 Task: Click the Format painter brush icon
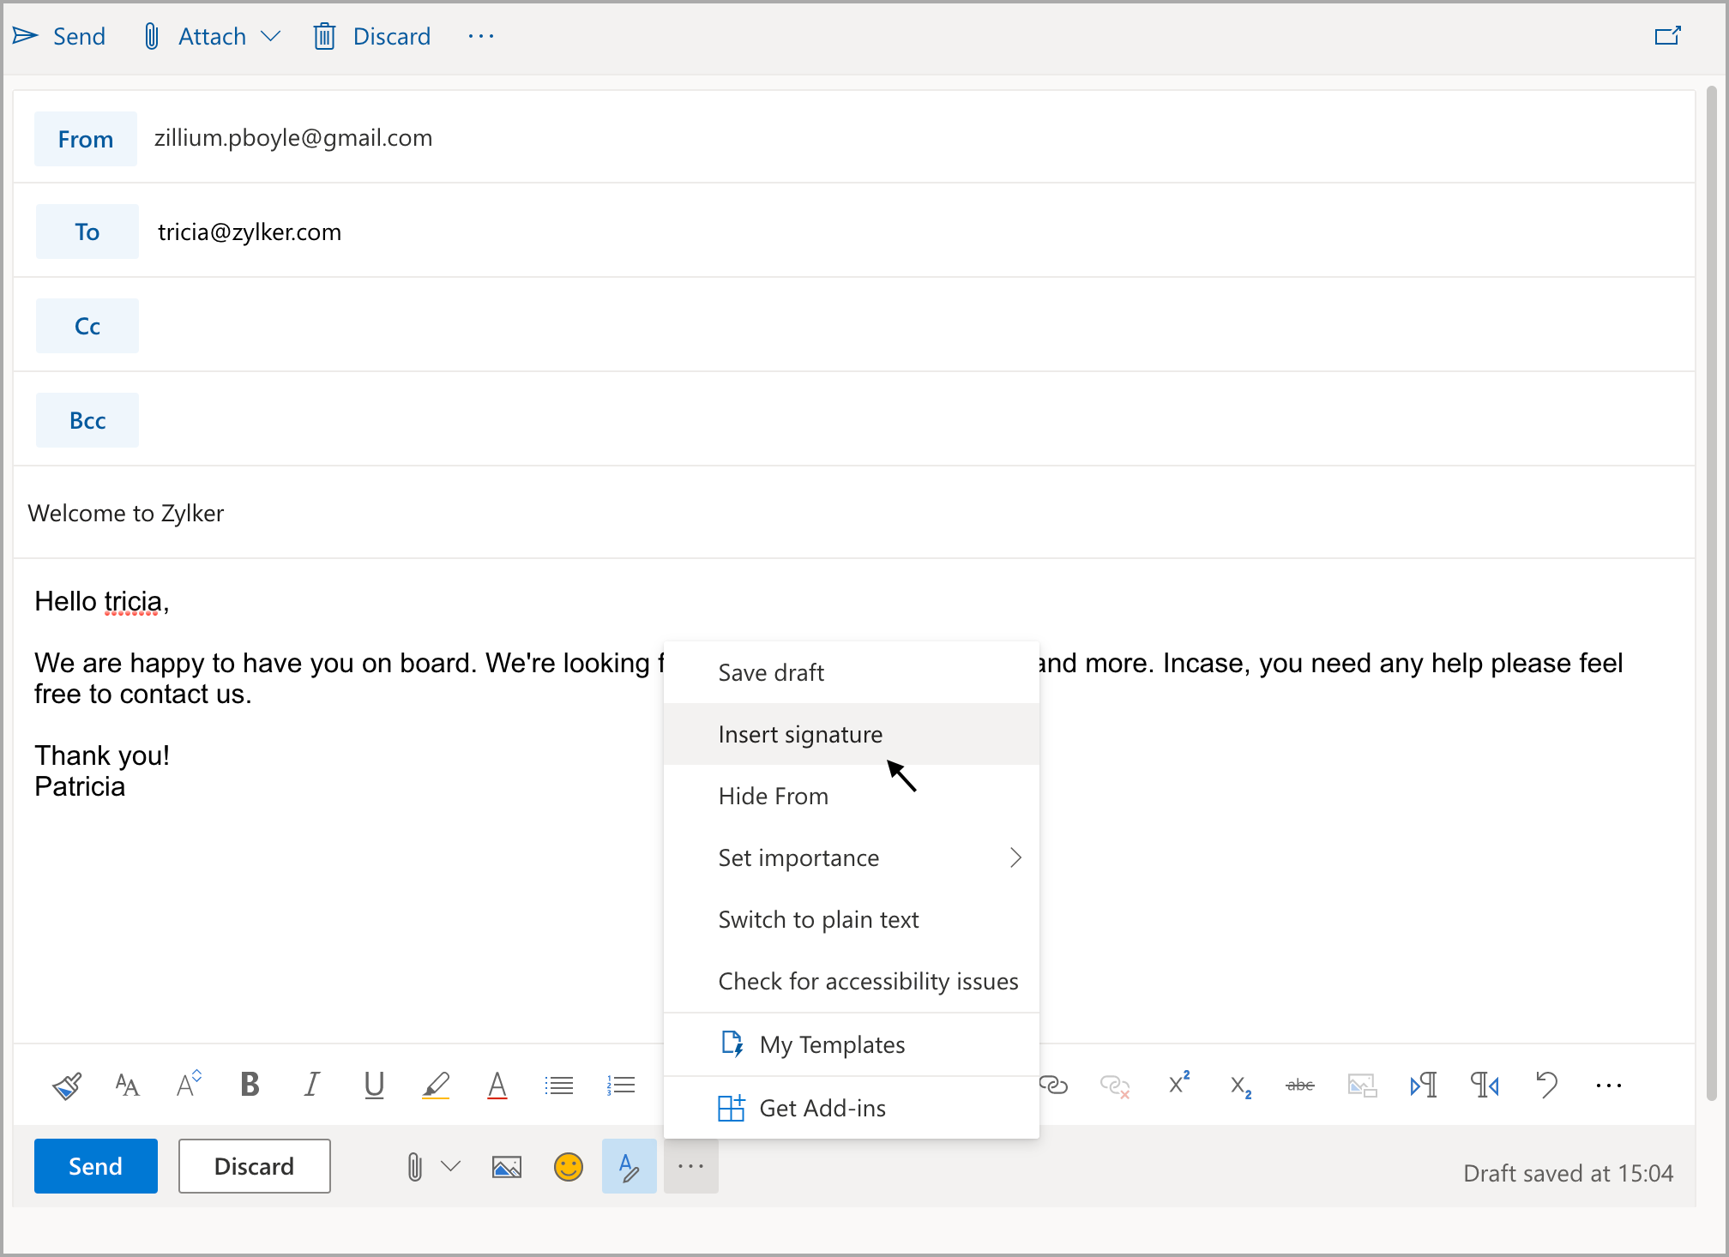(67, 1086)
